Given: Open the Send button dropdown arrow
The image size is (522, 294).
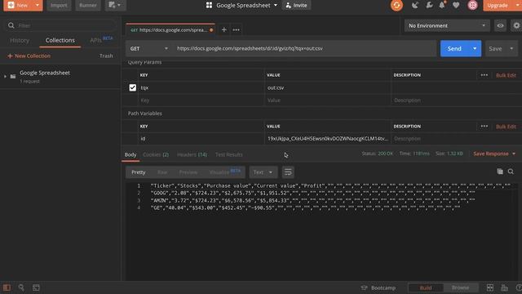Looking at the screenshot, I should [x=475, y=49].
